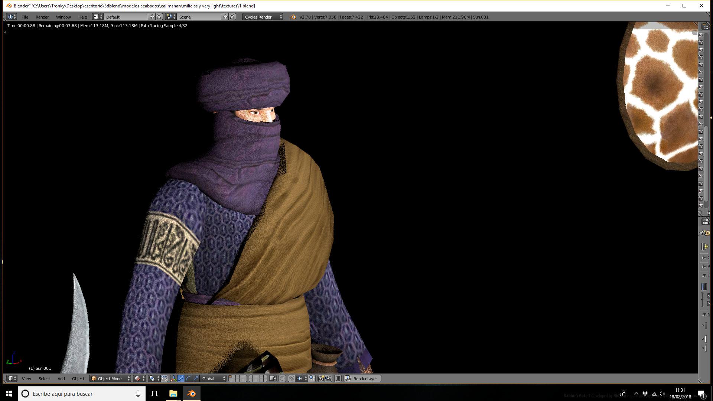Select the first scene layer button
713x401 pixels.
pos(230,377)
